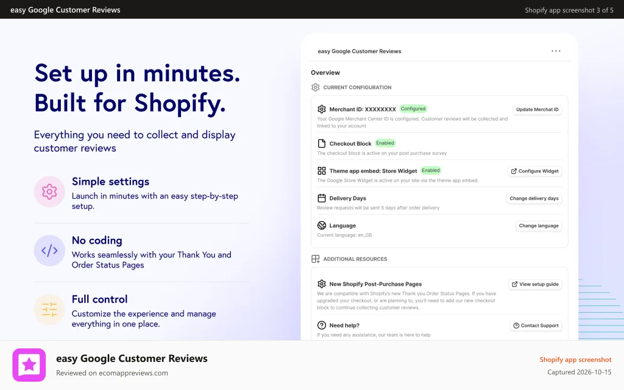Click the CURRENT CONFIGURATION label

click(x=357, y=87)
